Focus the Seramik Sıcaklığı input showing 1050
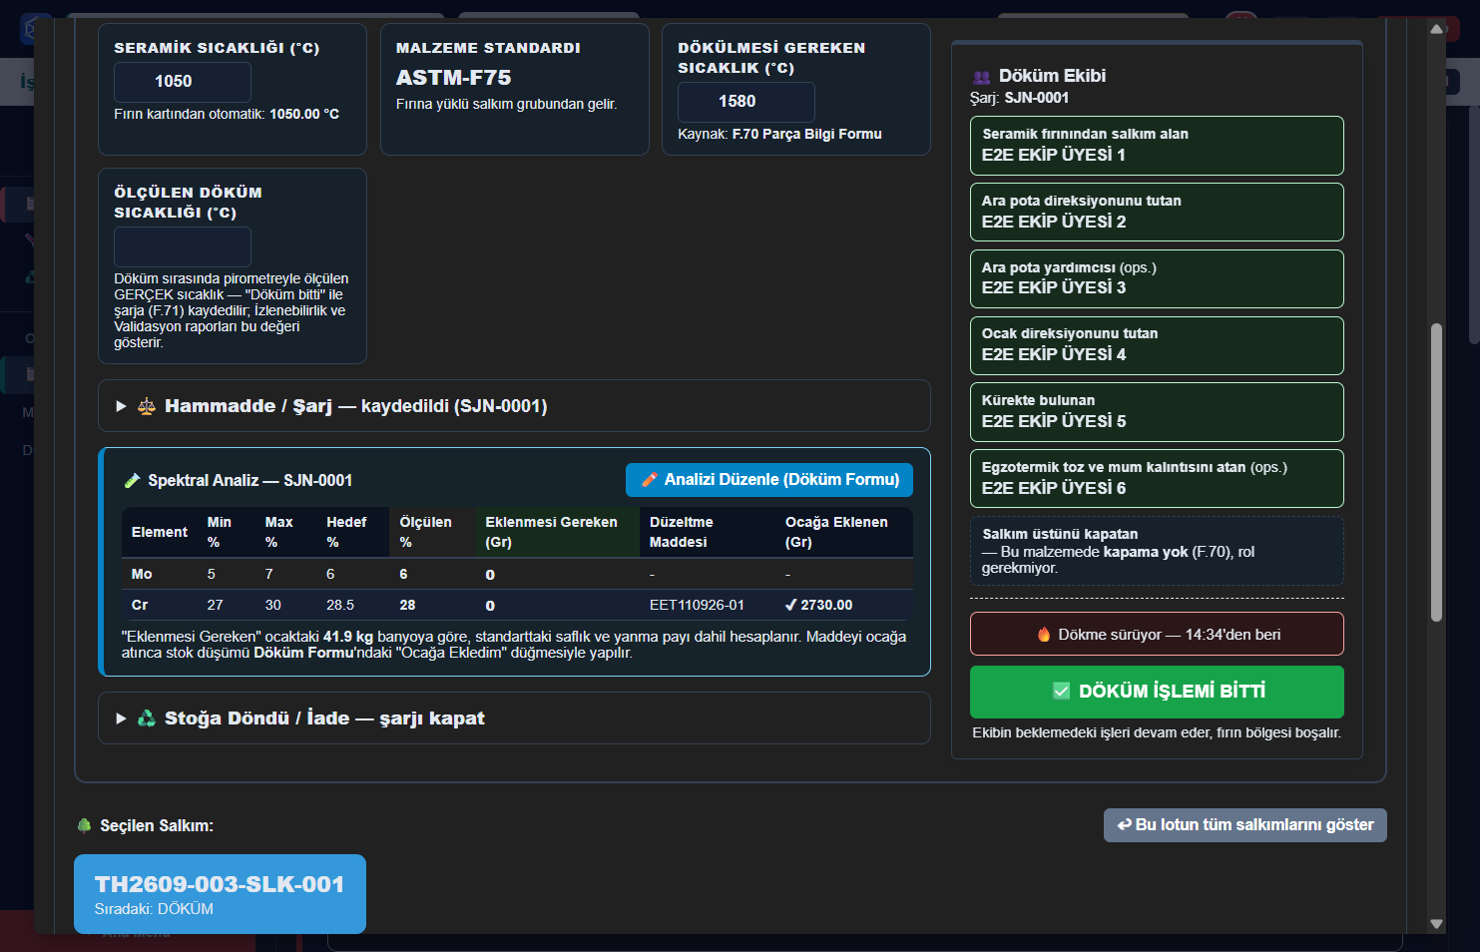 tap(183, 82)
